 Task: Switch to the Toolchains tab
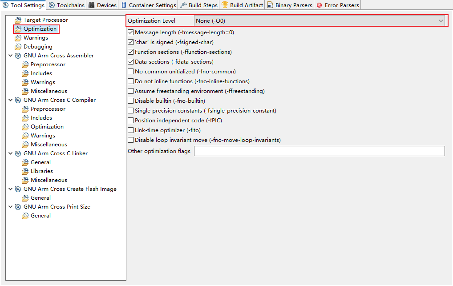click(66, 5)
